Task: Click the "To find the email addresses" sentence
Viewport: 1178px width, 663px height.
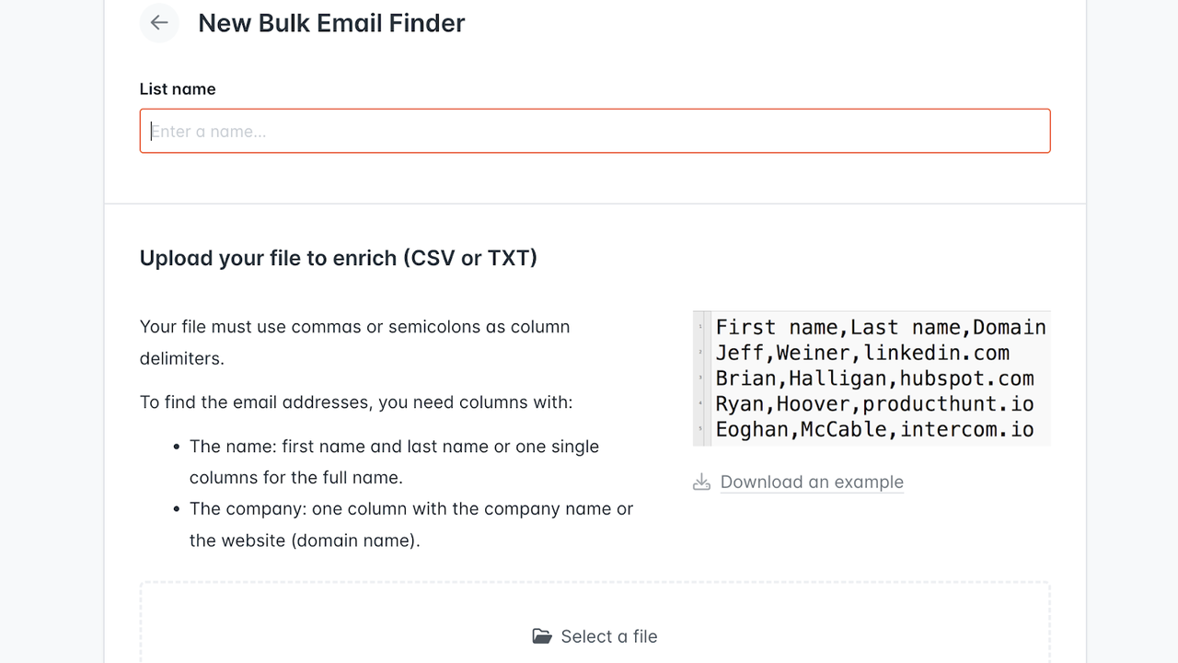Action: (356, 402)
